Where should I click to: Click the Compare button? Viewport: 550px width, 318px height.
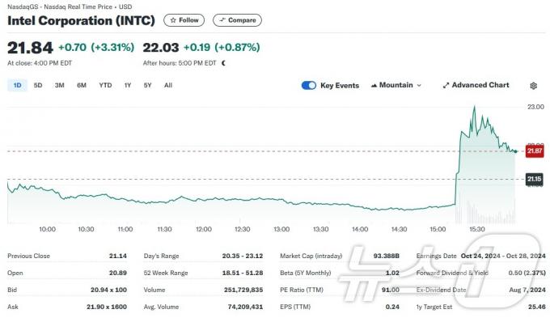[x=237, y=20]
